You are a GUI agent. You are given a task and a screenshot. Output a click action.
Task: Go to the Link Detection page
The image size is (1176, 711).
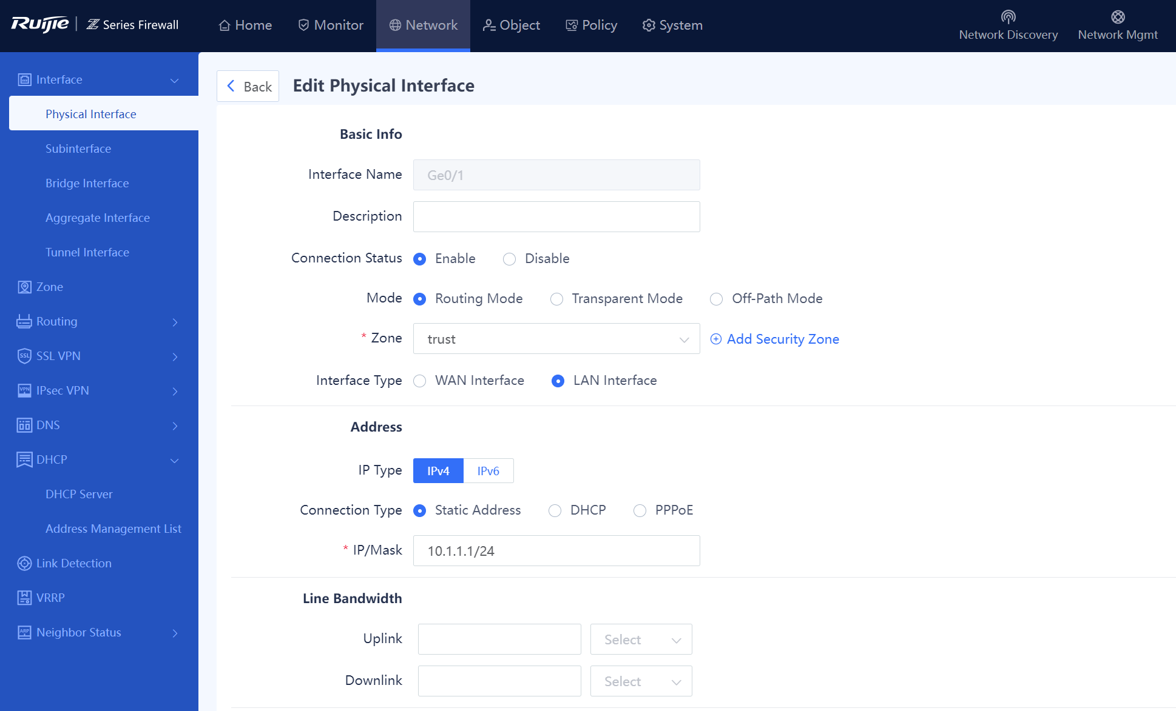coord(74,563)
